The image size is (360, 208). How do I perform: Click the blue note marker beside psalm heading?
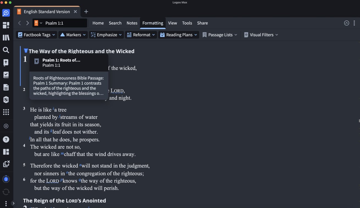(x=26, y=51)
